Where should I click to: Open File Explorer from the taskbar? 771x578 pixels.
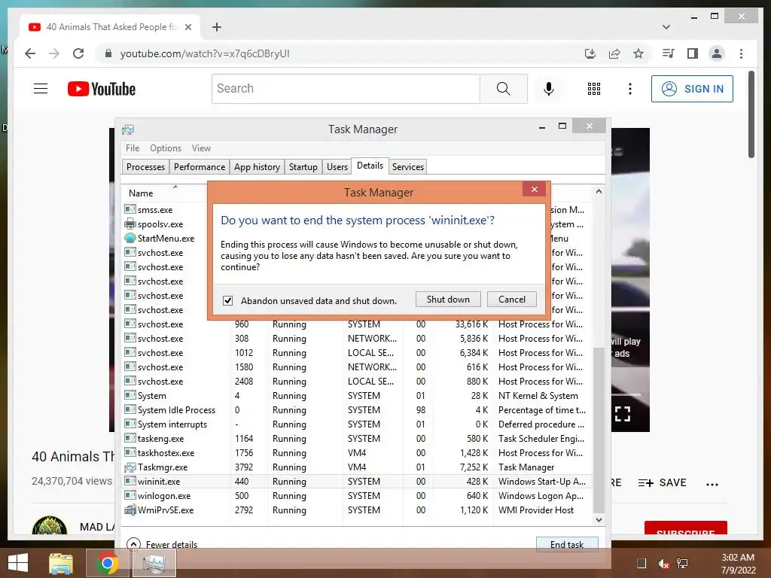pos(61,563)
